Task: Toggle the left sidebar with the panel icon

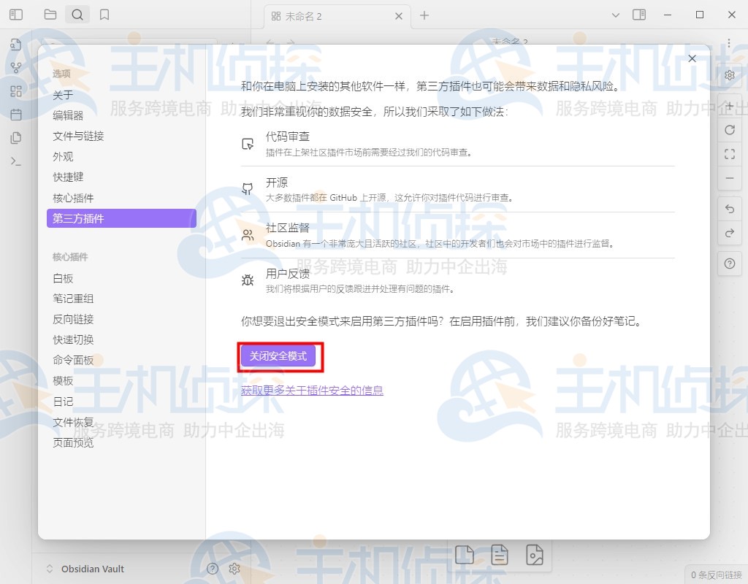Action: [16, 14]
